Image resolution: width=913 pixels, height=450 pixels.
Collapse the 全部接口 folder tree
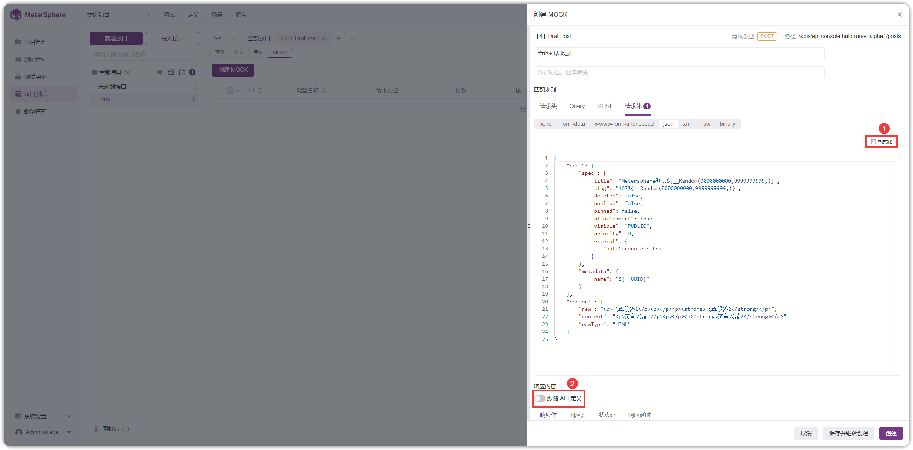click(x=94, y=72)
